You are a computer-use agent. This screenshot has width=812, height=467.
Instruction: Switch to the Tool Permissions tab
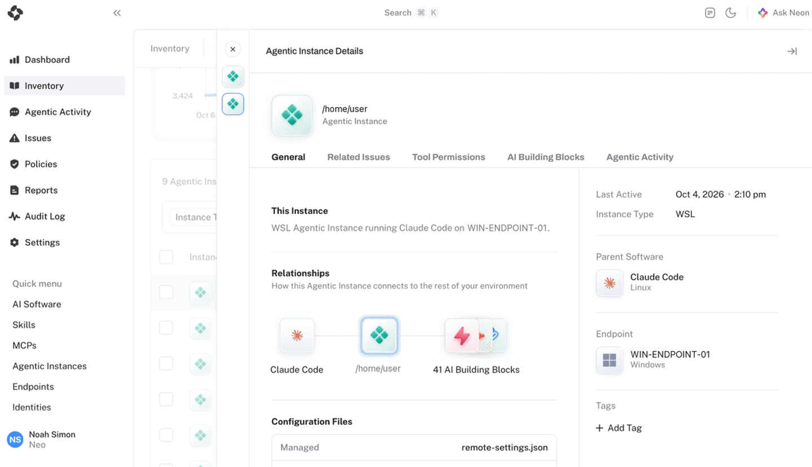pos(449,157)
